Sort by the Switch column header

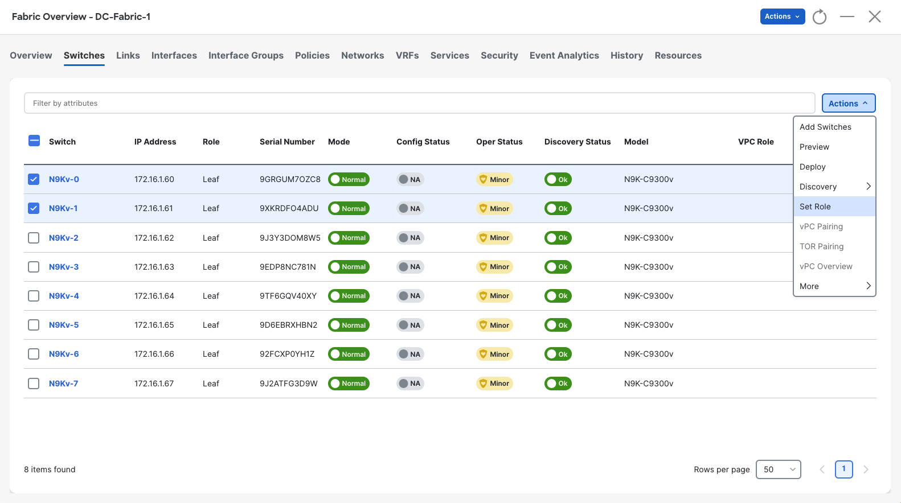62,142
